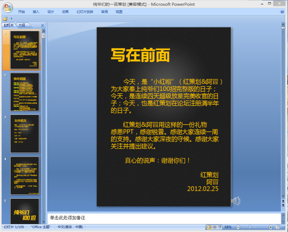Select slide 5 thumbnail 纯爷们100招

pos(25,211)
